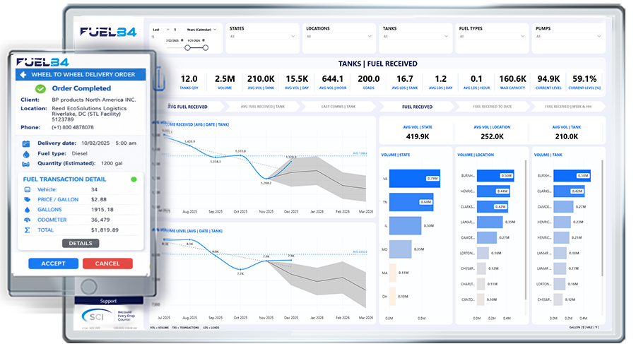
Task: Open the Years (Calendar) period dropdown
Action: coord(201,30)
